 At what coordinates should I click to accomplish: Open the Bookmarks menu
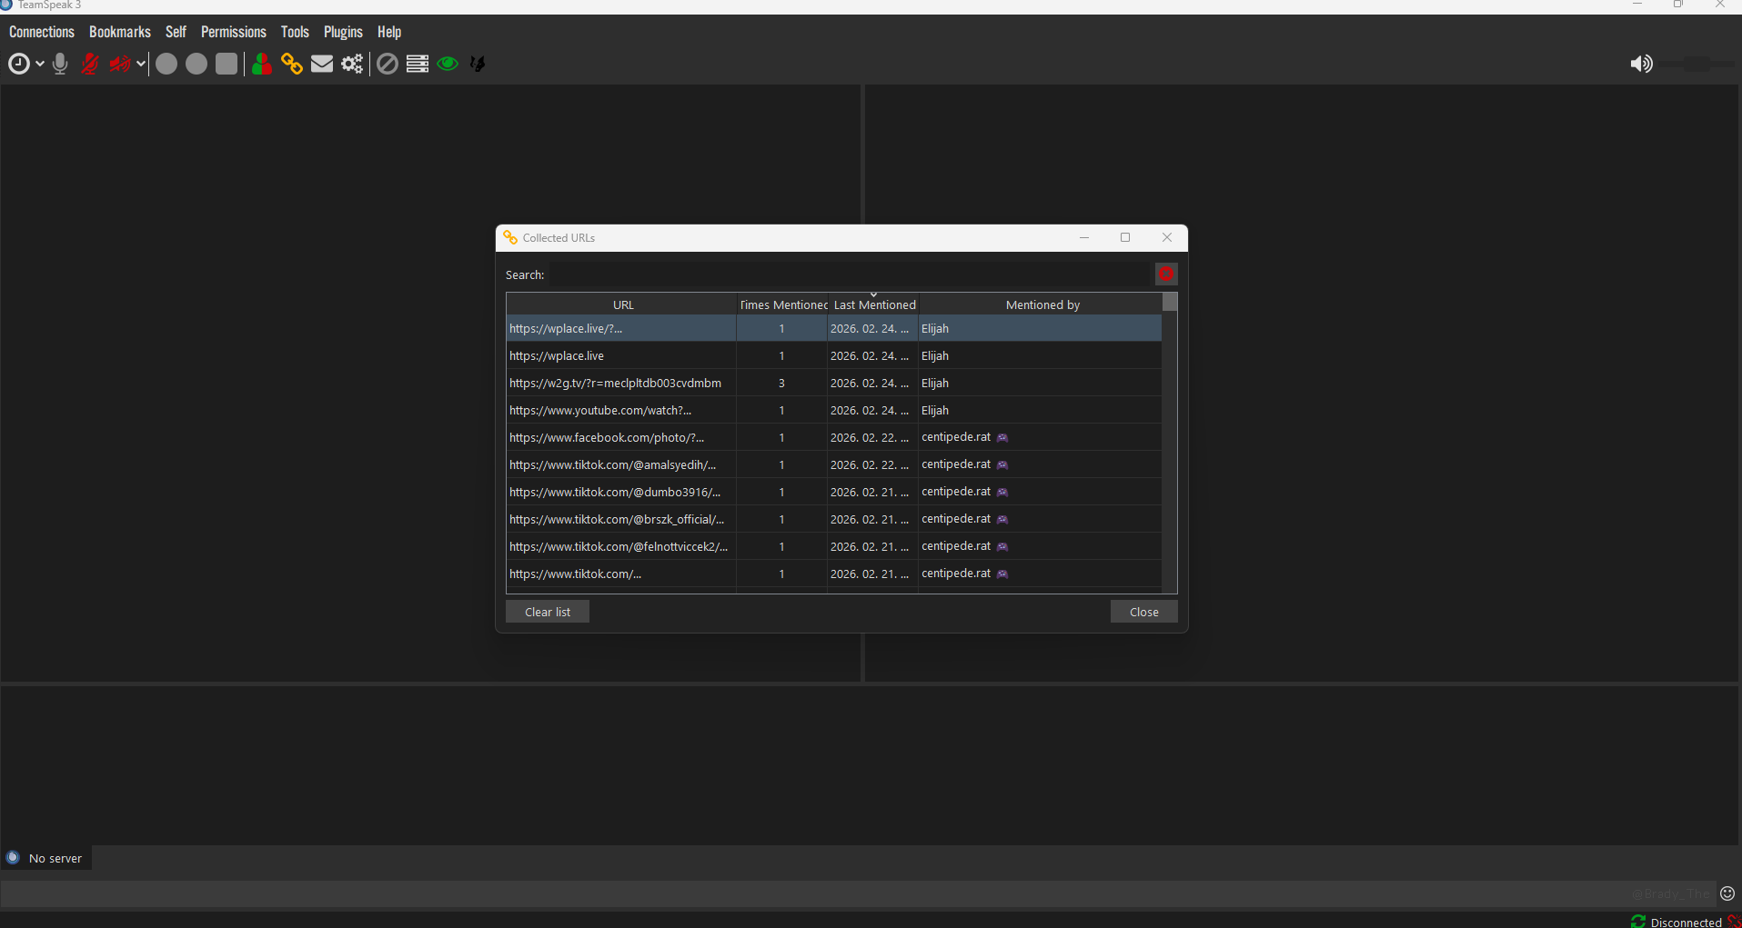coord(119,32)
